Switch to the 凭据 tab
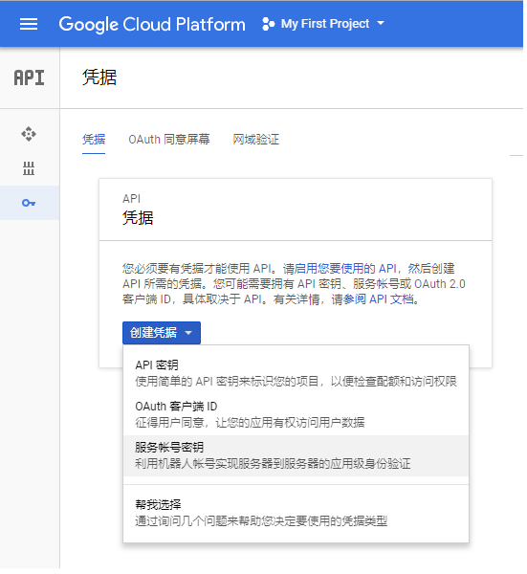 94,140
